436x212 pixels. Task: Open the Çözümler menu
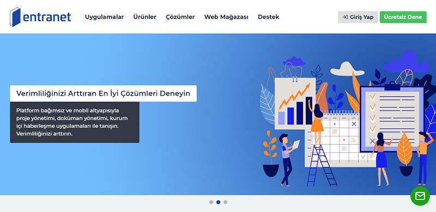[x=180, y=17]
